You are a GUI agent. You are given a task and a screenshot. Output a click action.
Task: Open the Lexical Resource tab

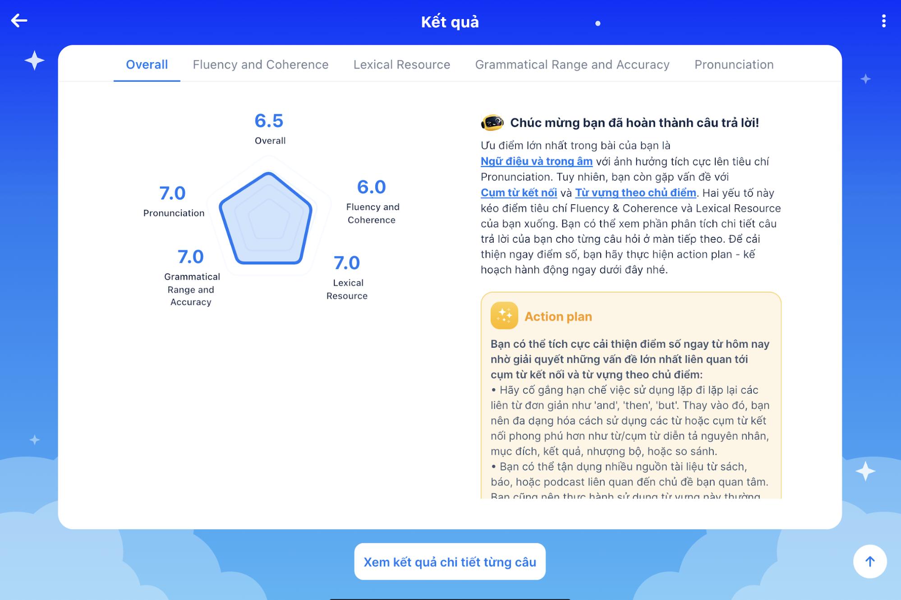pos(401,65)
